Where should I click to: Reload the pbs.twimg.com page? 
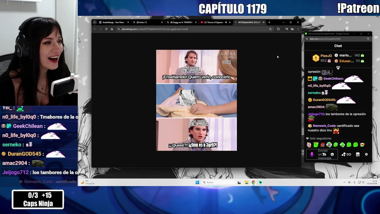[106, 29]
